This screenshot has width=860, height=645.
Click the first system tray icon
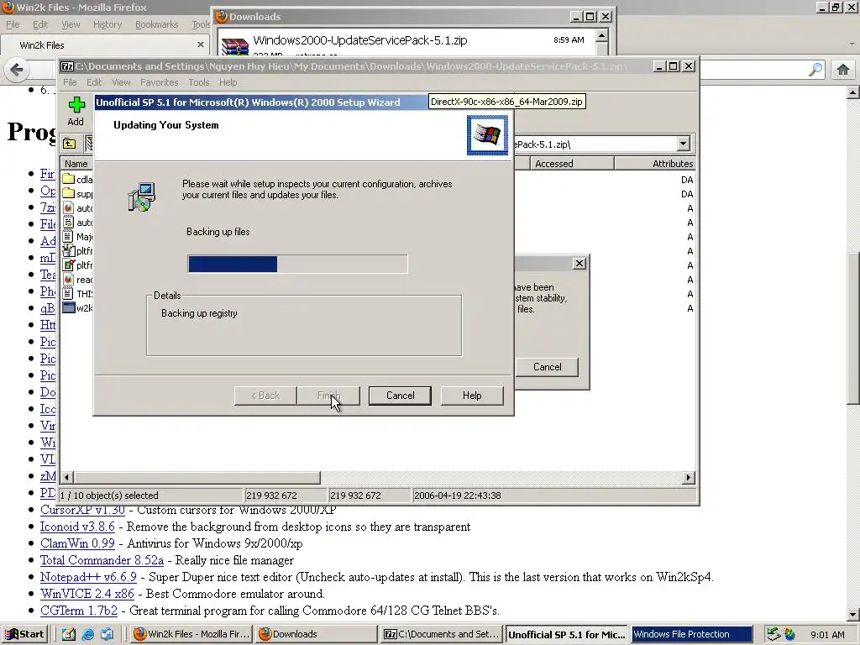tap(773, 634)
